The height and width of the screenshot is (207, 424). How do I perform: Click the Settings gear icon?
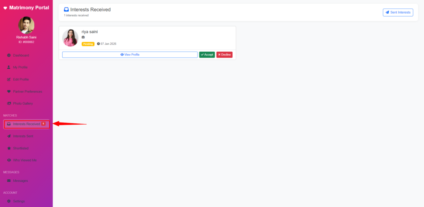9,201
